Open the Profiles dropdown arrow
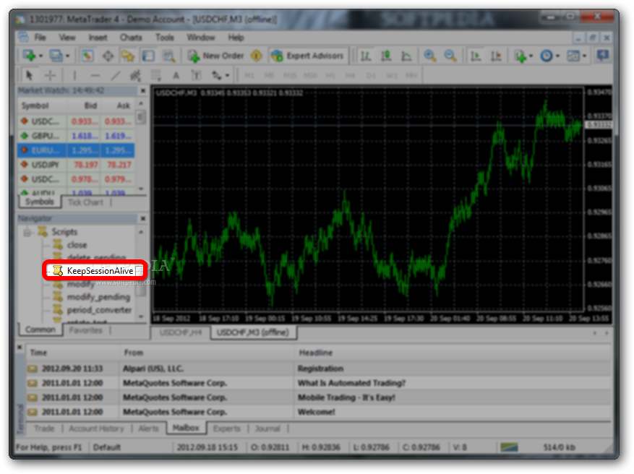 coord(67,56)
